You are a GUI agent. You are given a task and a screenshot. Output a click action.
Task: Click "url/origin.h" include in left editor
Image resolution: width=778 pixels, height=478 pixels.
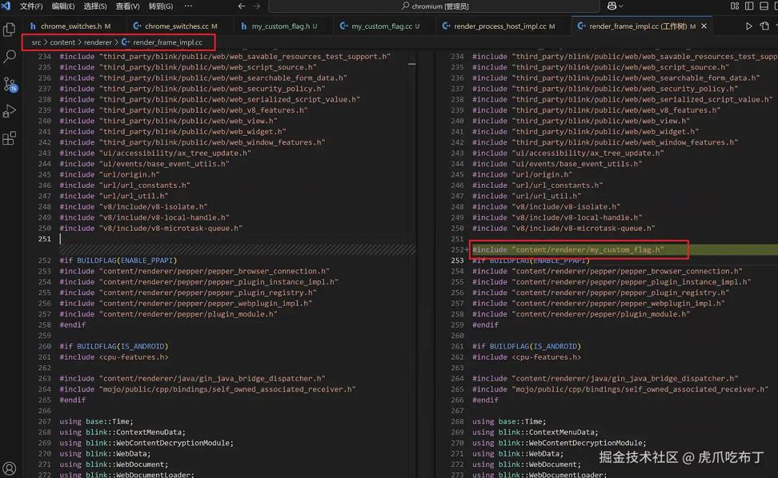(x=109, y=174)
